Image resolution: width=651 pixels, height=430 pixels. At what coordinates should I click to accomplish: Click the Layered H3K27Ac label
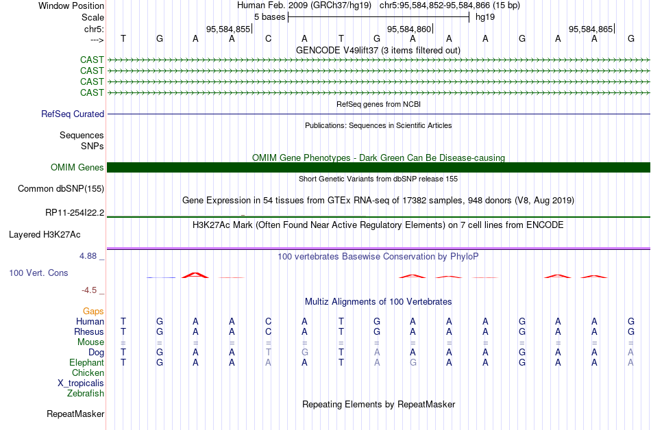[x=45, y=235]
